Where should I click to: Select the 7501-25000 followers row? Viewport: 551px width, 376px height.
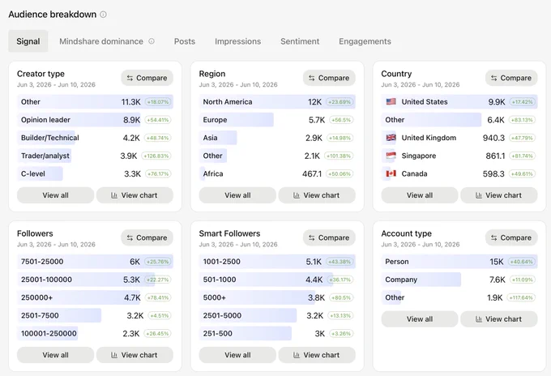[95, 262]
